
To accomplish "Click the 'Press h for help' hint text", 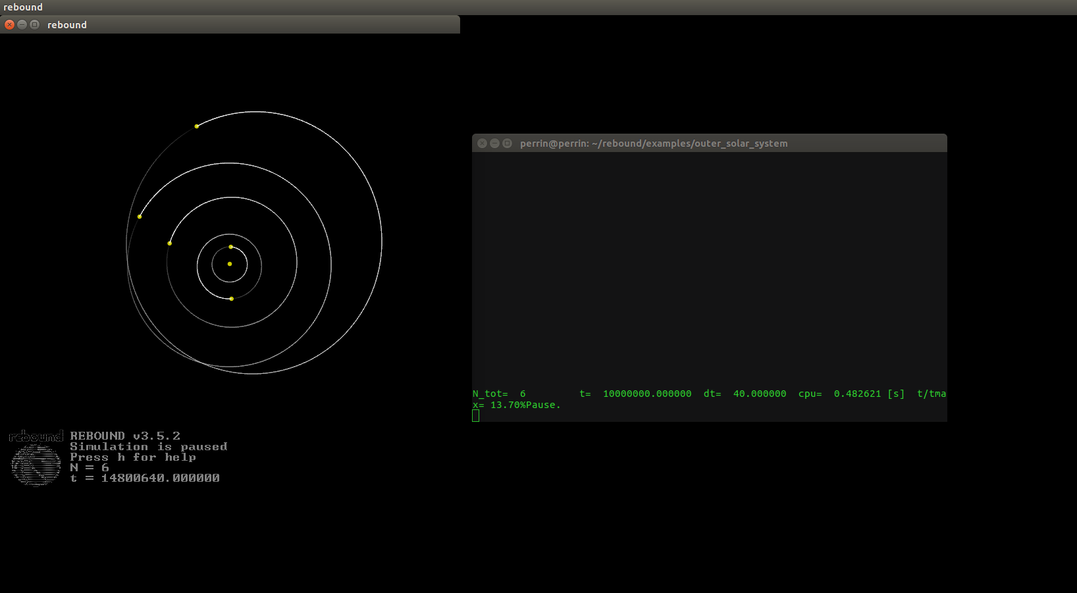I will [134, 457].
